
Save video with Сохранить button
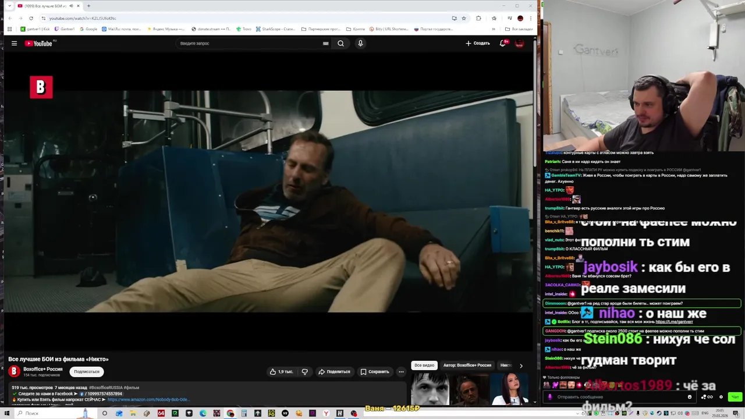tap(374, 371)
